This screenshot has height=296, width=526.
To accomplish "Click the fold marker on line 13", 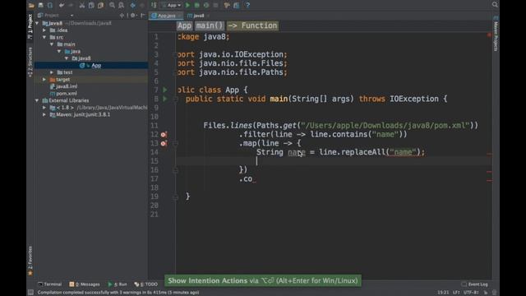I will (x=175, y=143).
